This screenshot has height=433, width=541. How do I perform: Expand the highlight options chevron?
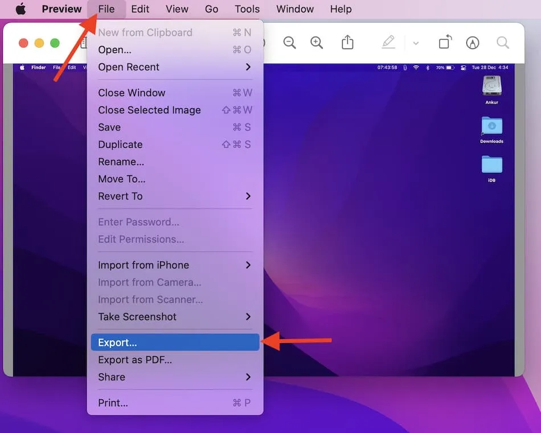[x=416, y=43]
